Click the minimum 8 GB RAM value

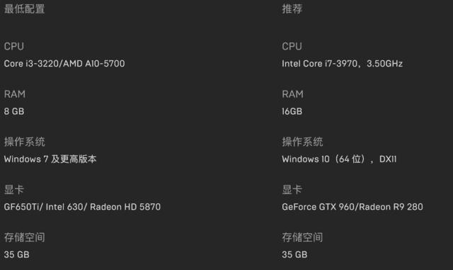pyautogui.click(x=14, y=111)
